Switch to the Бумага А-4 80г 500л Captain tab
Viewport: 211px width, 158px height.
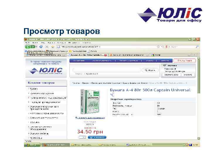pyautogui.click(x=87, y=55)
